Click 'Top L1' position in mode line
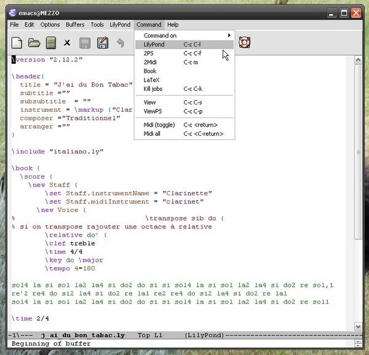Screen dimensions: 369x355 click(x=150, y=335)
